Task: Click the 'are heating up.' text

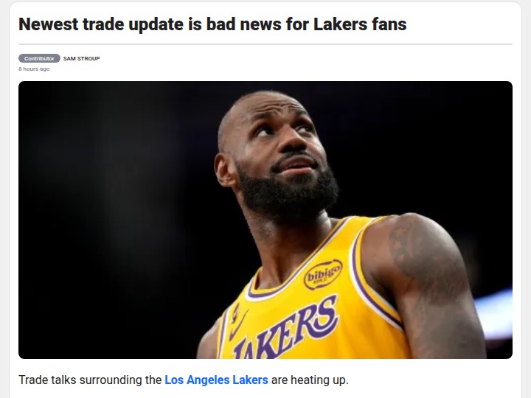Action: click(310, 380)
